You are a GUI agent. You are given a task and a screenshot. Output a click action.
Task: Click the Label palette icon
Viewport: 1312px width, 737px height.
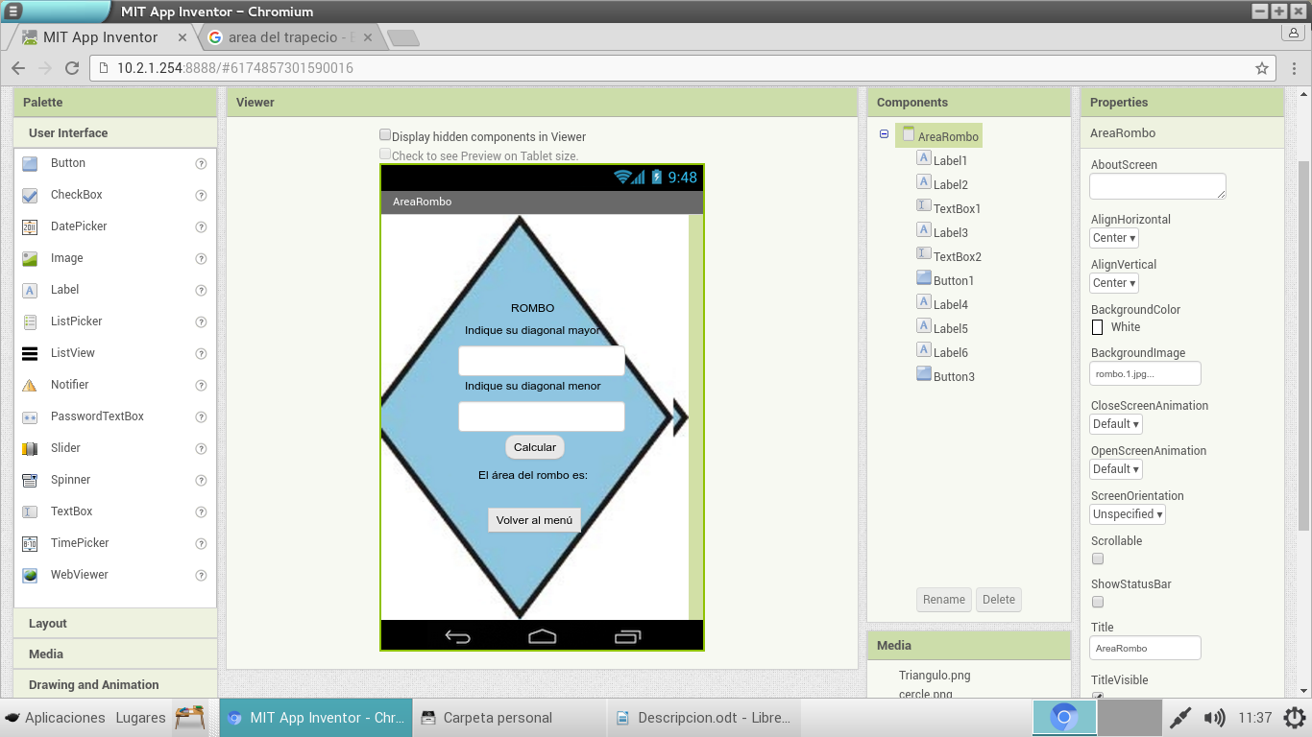point(31,290)
